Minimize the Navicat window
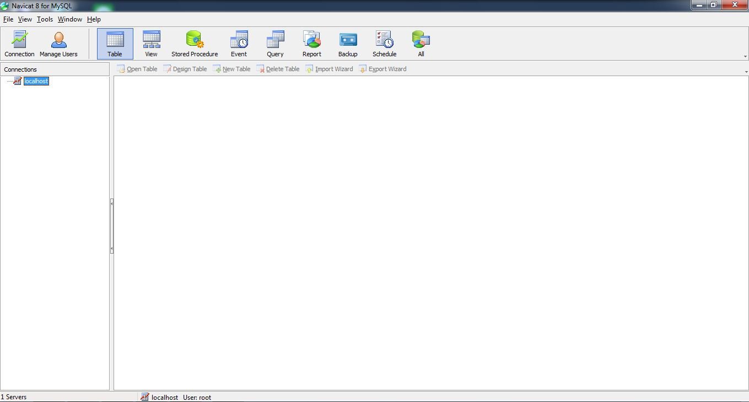 [699, 5]
